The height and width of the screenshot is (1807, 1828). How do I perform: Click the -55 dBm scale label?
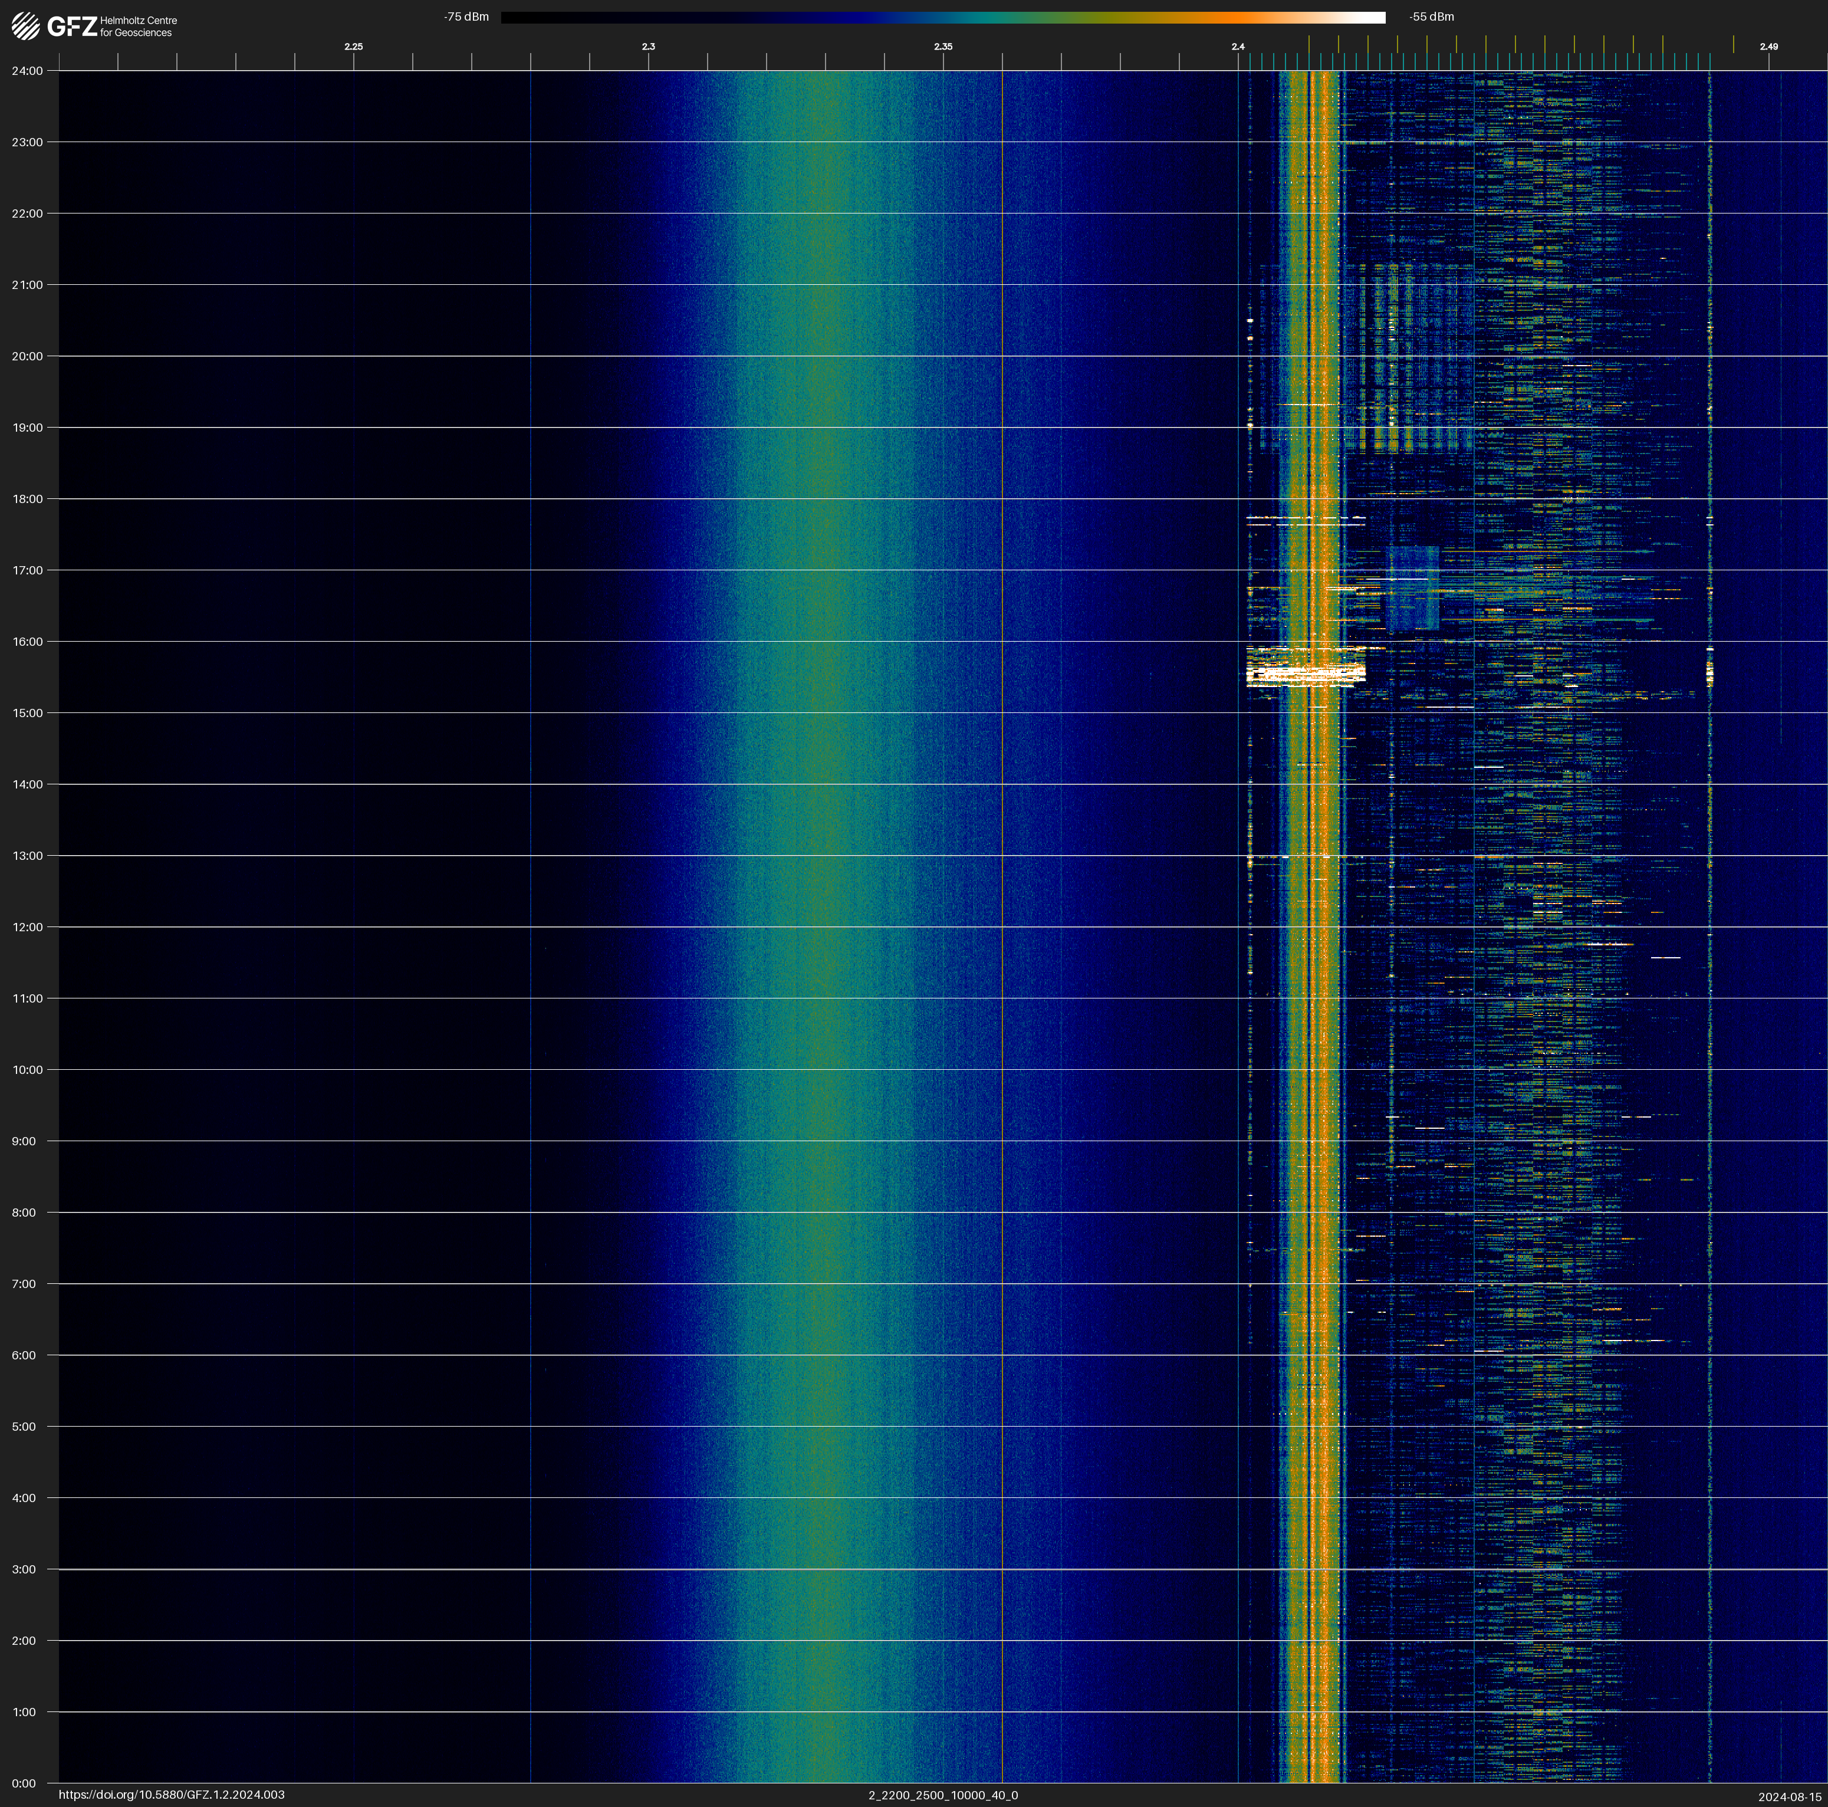pos(1432,17)
